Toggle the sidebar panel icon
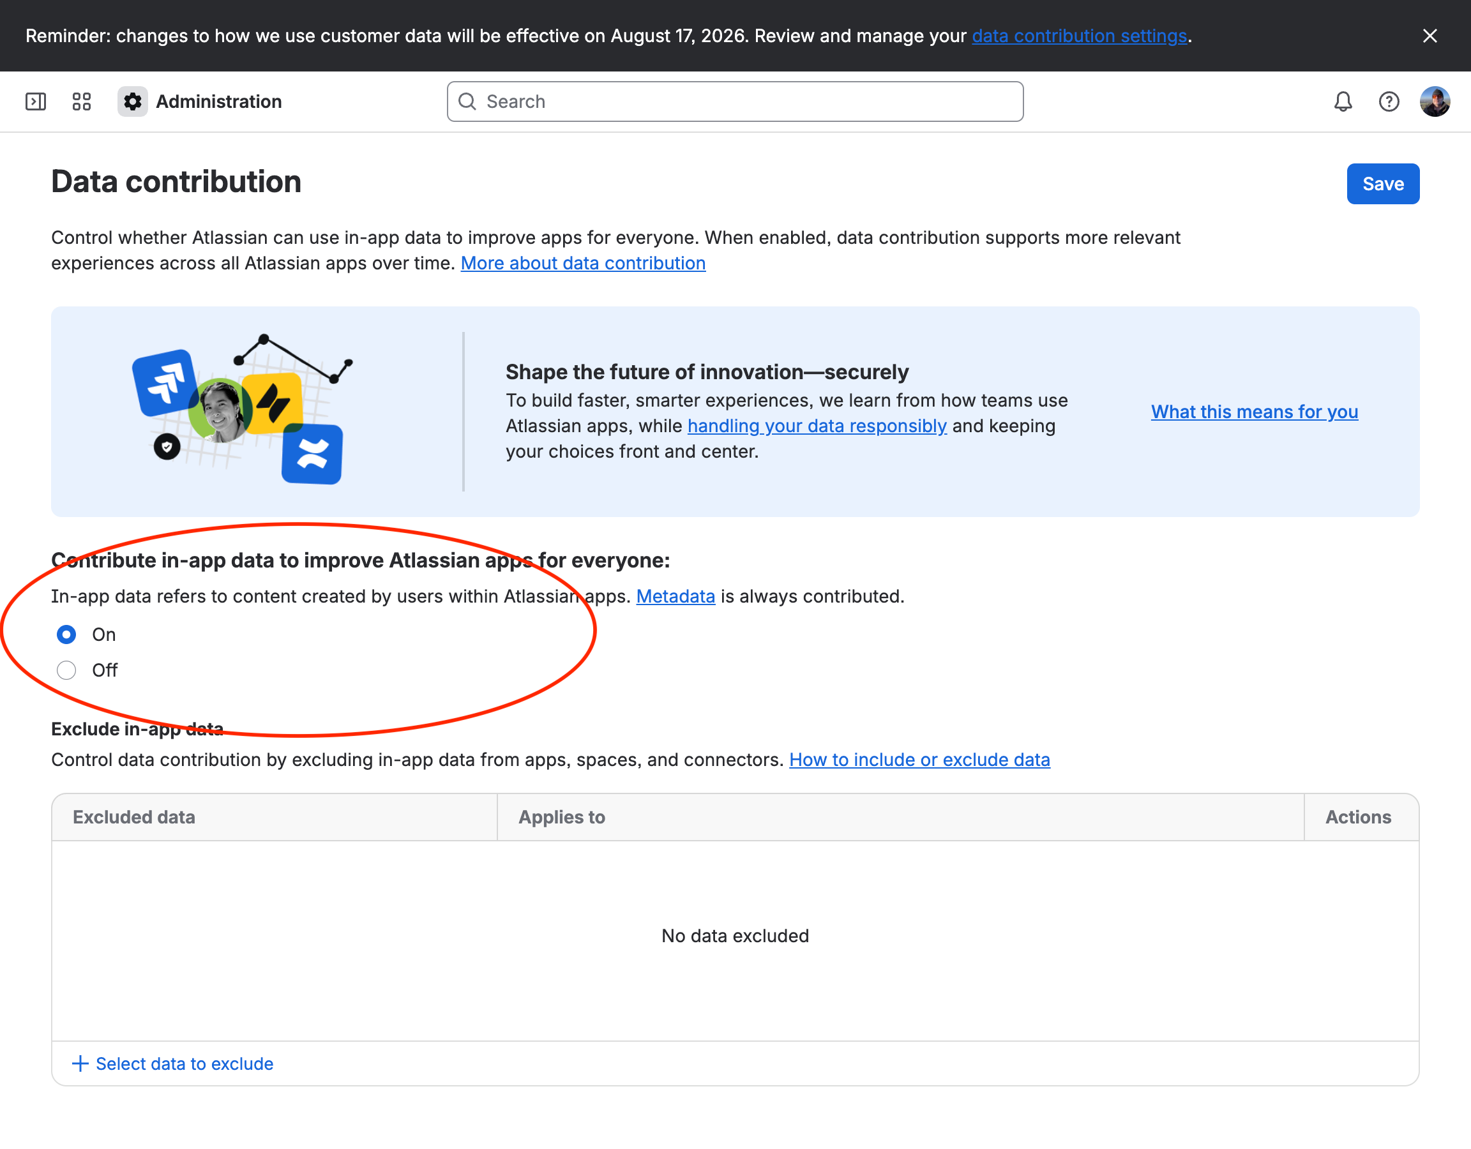This screenshot has width=1471, height=1149. tap(36, 101)
